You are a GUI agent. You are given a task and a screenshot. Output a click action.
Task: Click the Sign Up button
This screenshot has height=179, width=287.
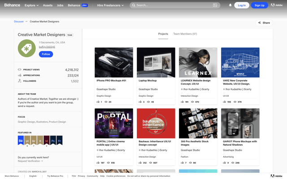coord(259,5)
